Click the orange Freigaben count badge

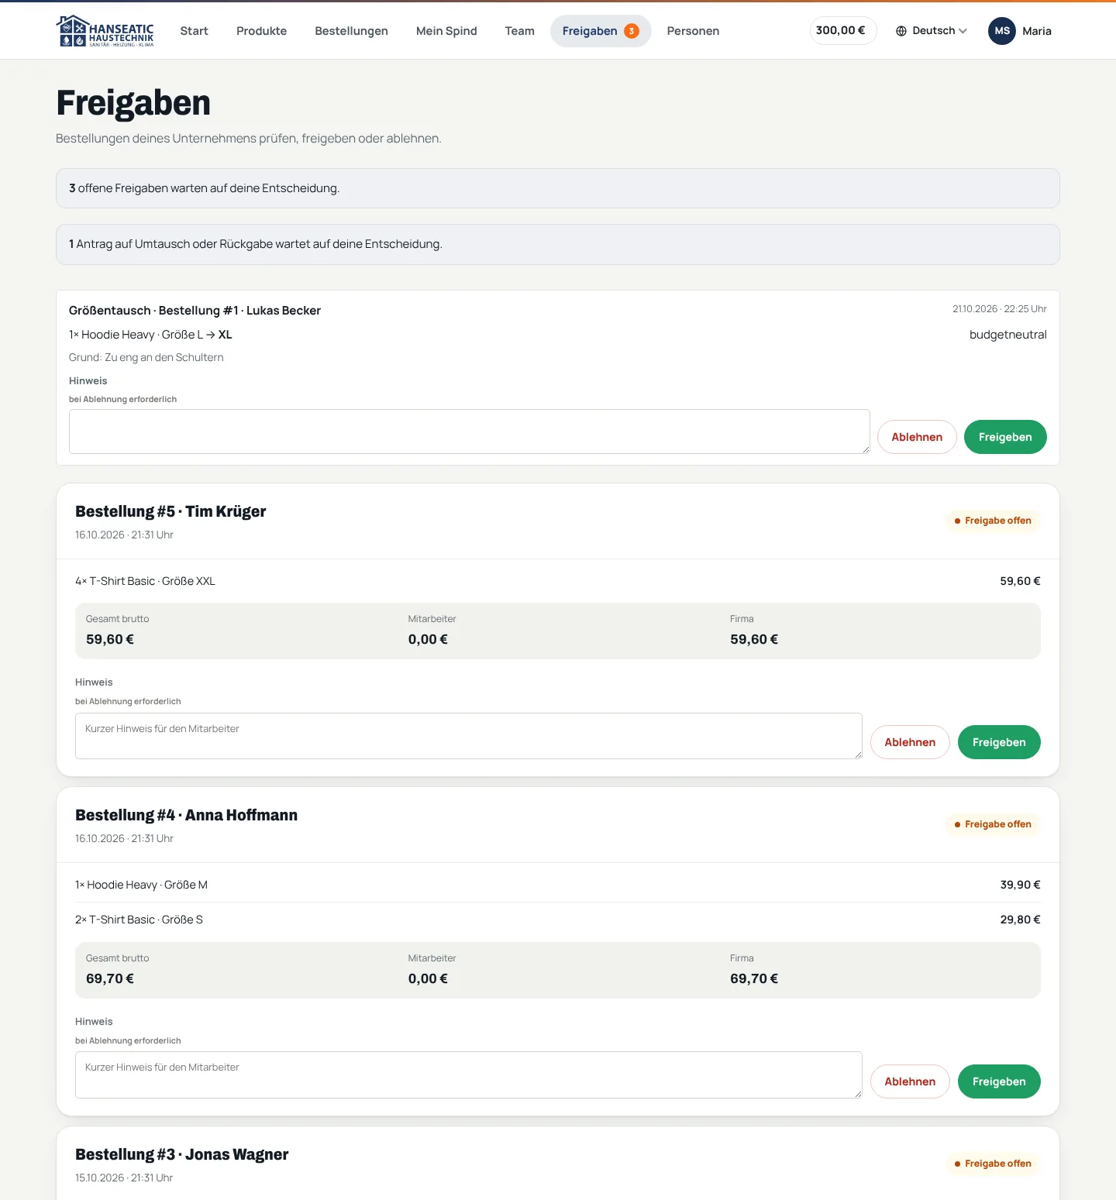tap(632, 31)
